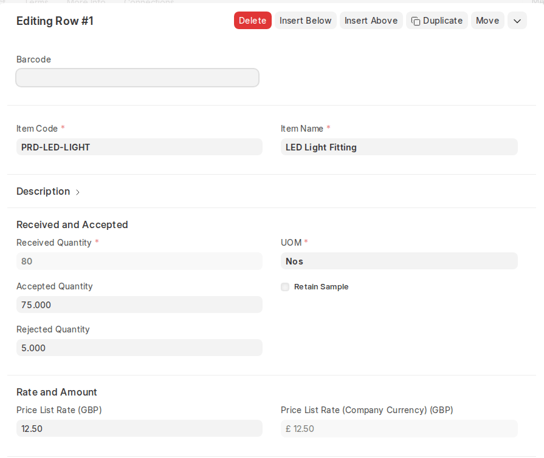
Task: Click the Received and Accepted section heading
Action: pyautogui.click(x=72, y=224)
